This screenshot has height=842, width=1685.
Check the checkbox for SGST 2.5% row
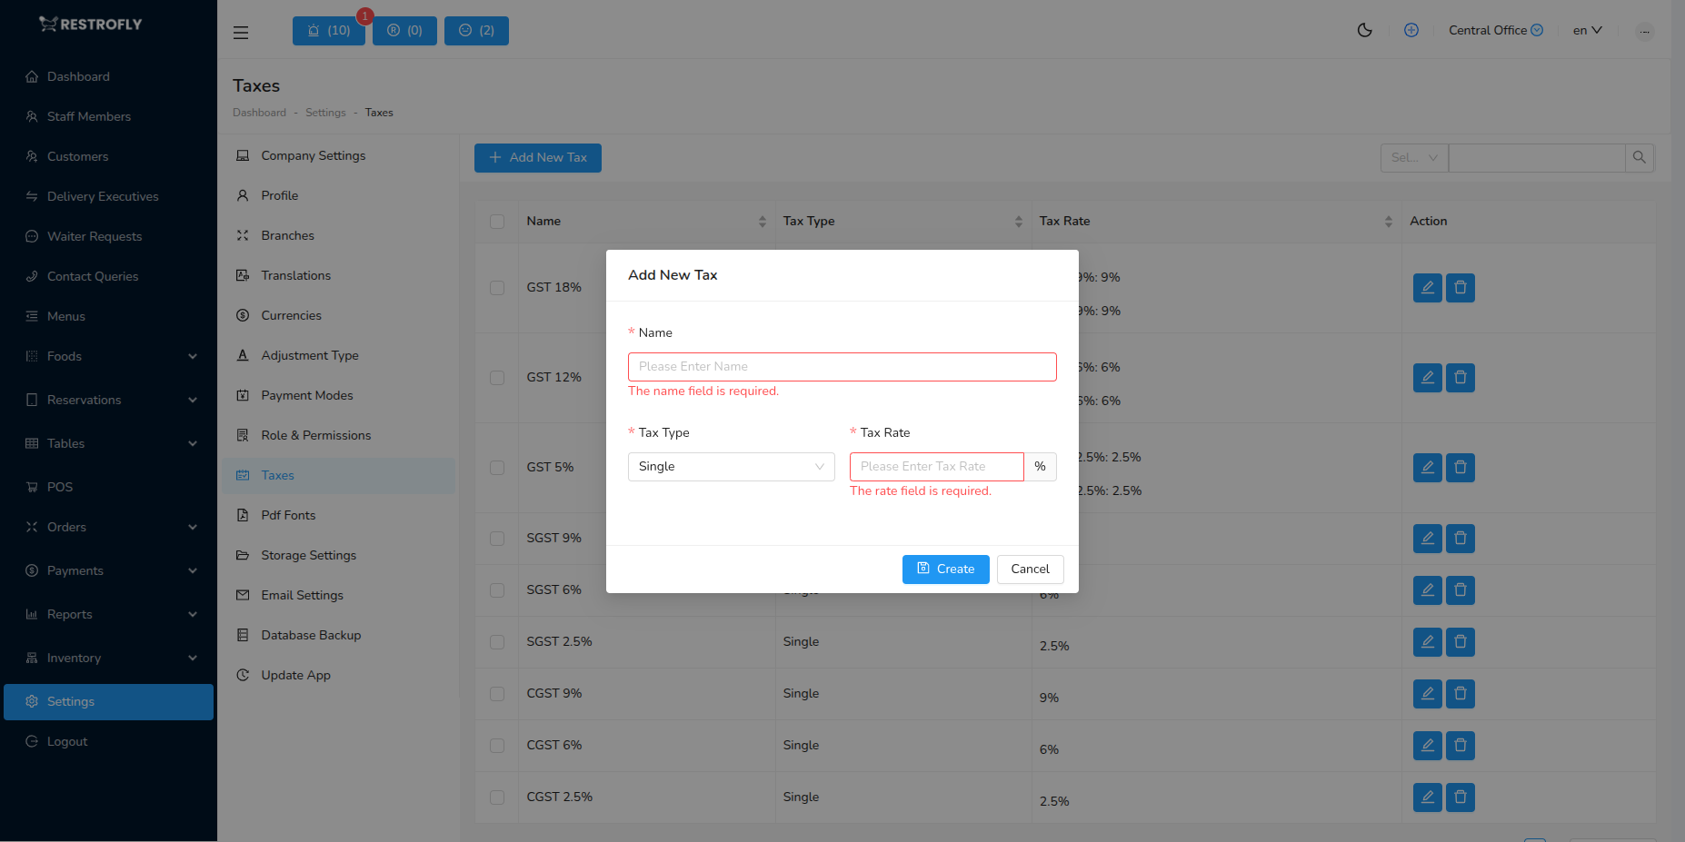click(497, 641)
